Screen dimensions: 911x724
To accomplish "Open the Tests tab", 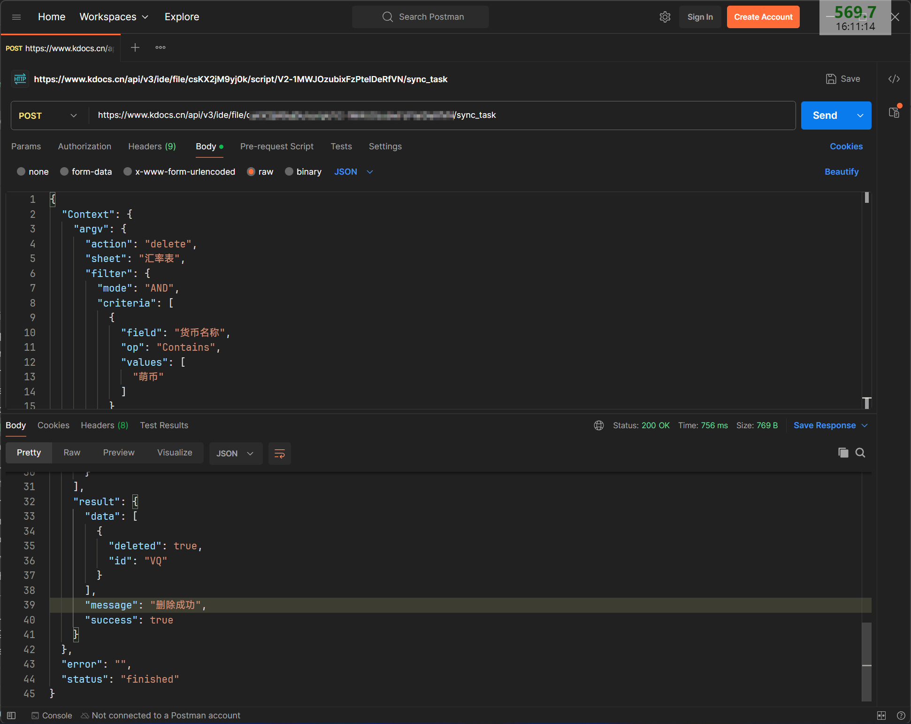I will click(341, 146).
